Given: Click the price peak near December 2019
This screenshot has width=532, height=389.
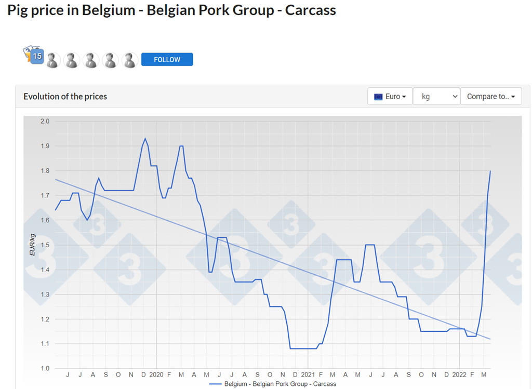Looking at the screenshot, I should pos(145,139).
